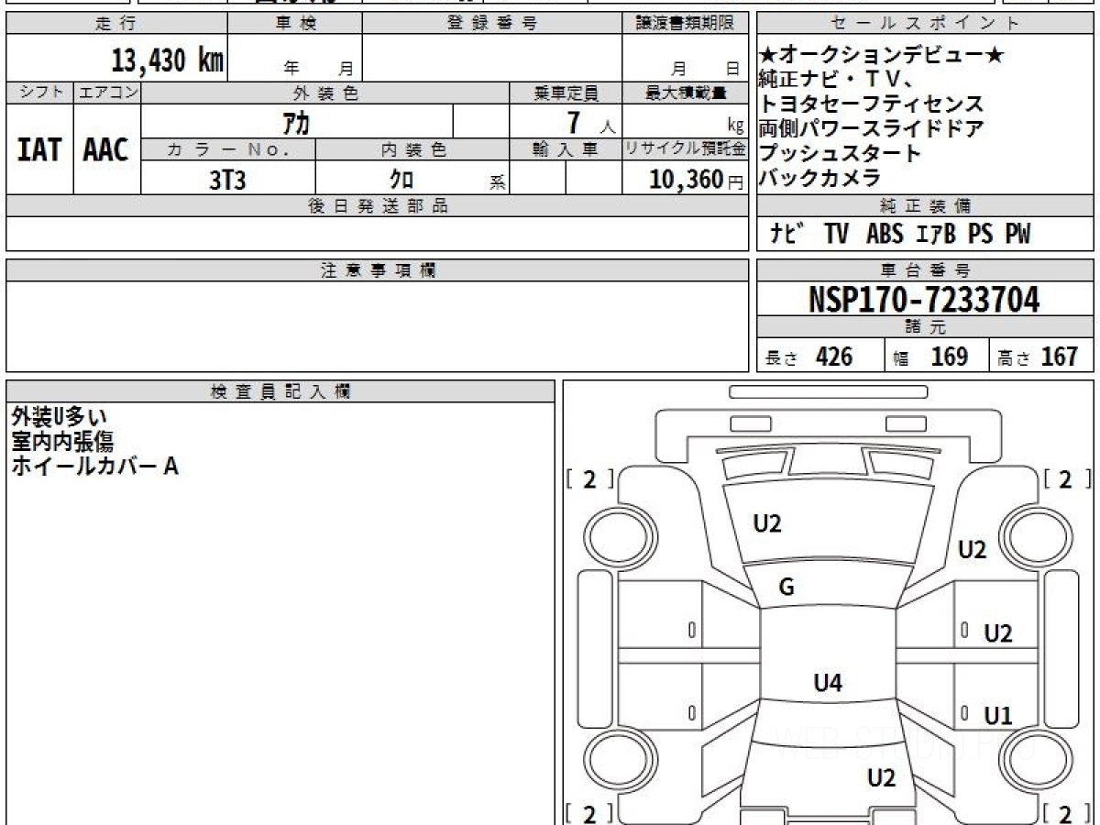Select the seating capacity 7 人
This screenshot has width=1100, height=825.
[x=589, y=122]
